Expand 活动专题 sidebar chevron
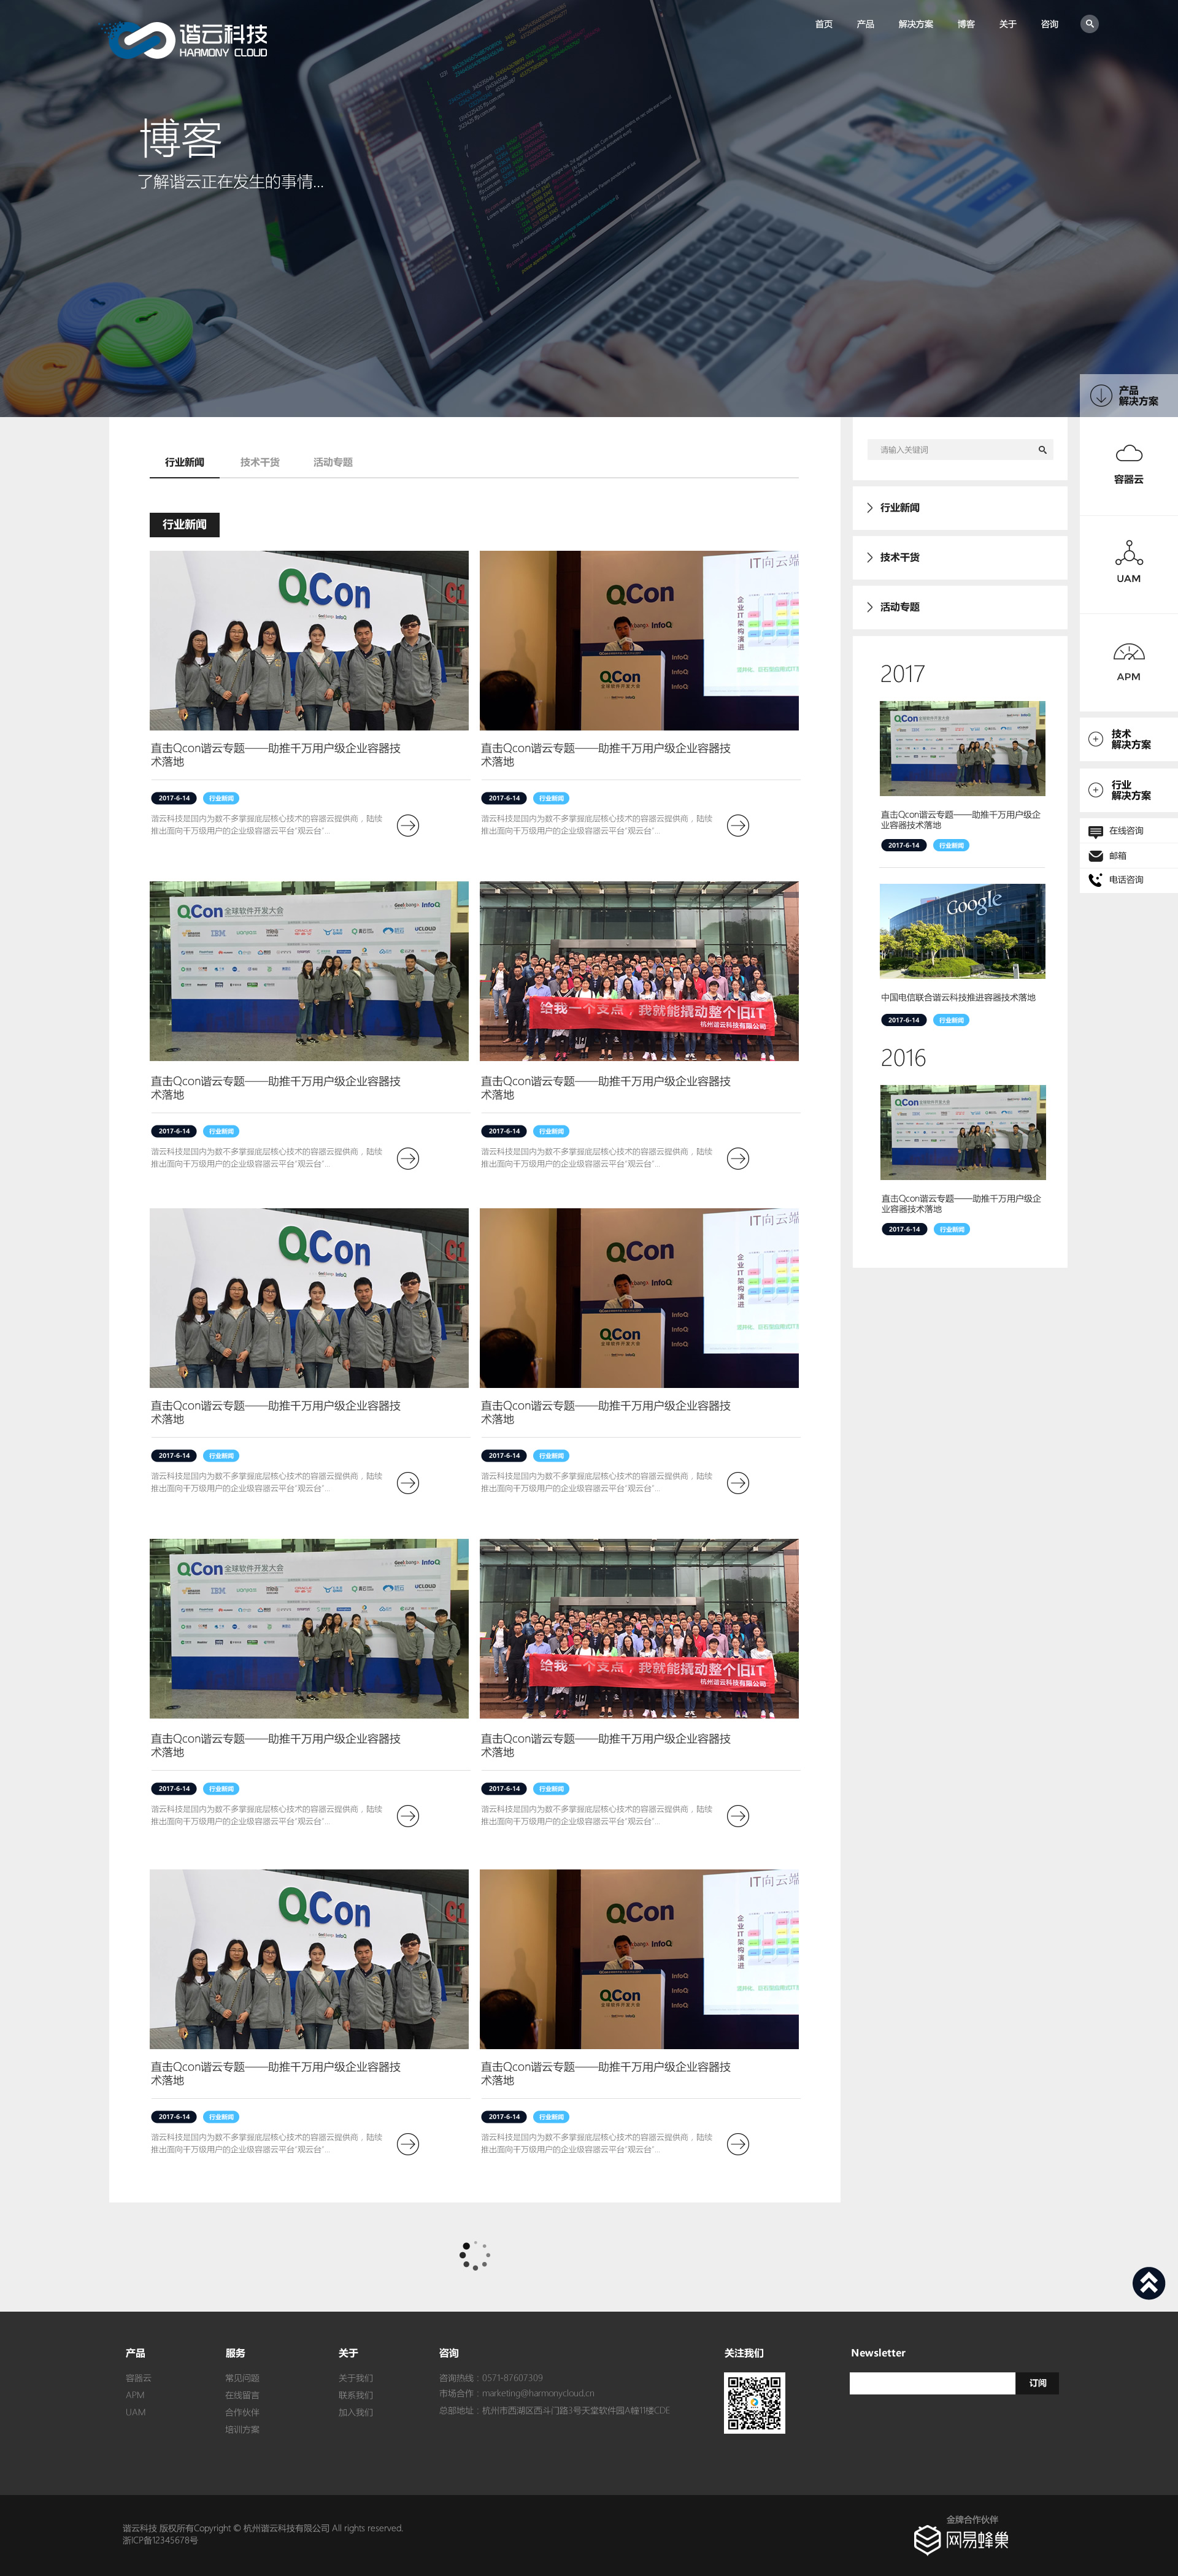Image resolution: width=1178 pixels, height=2576 pixels. pyautogui.click(x=869, y=607)
